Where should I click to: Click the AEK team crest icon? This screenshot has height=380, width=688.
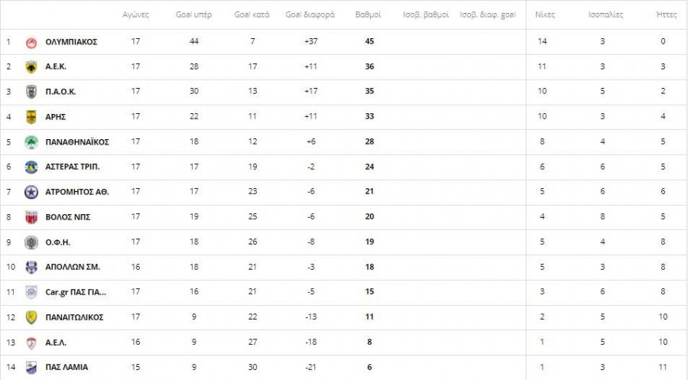point(31,67)
